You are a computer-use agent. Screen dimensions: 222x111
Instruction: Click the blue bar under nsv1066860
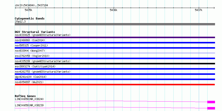tap(115, 43)
